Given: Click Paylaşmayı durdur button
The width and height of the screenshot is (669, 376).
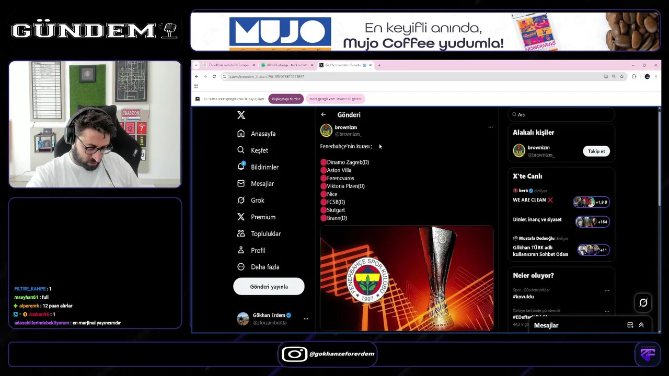Looking at the screenshot, I should [x=286, y=99].
